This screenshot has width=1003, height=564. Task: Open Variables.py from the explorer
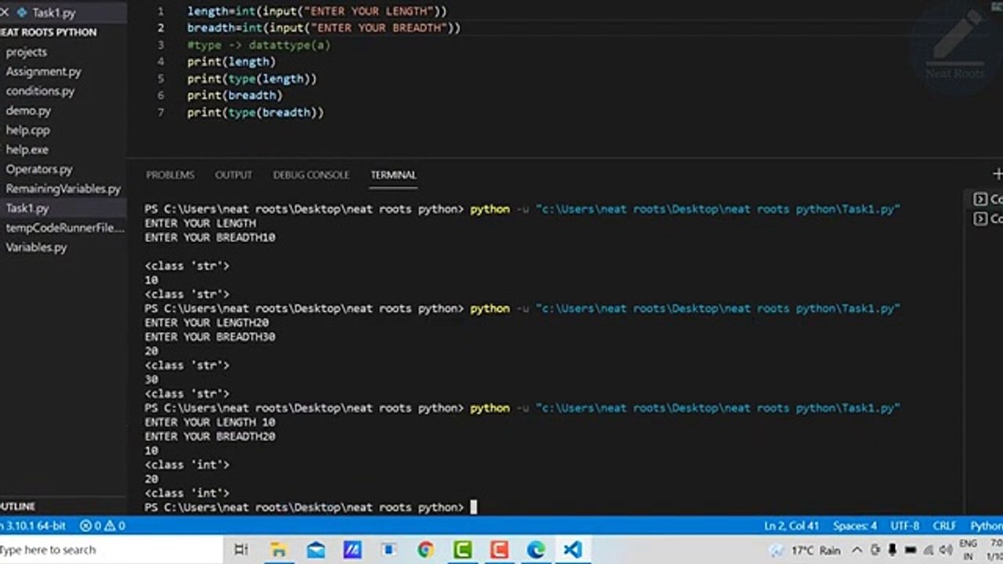(x=36, y=248)
